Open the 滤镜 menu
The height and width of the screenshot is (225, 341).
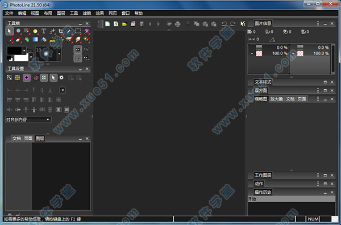(86, 13)
